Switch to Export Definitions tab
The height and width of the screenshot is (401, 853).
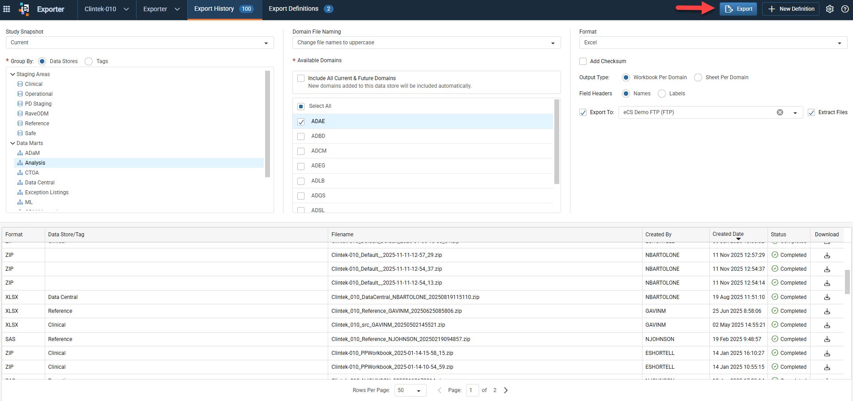tap(301, 9)
